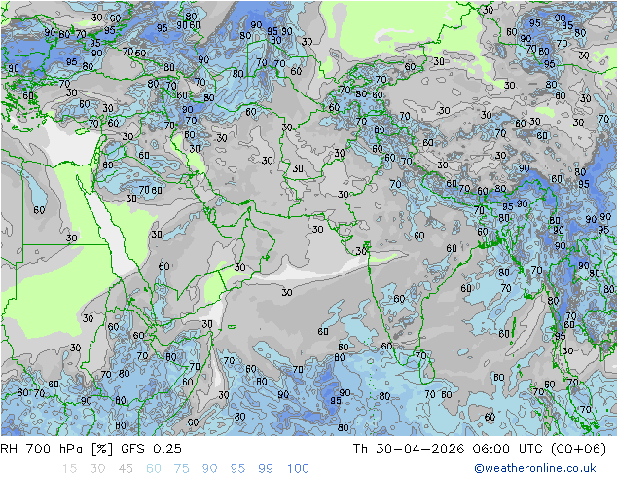Click the legend value 100
Viewport: 617px width, 477px height.
coord(298,469)
